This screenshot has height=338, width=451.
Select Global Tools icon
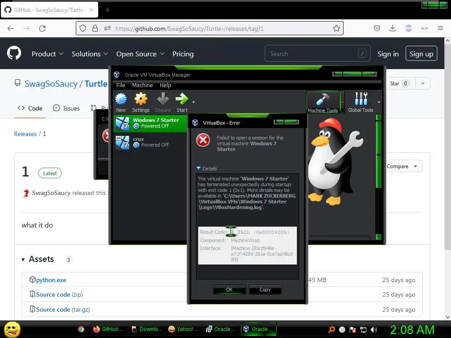click(361, 99)
